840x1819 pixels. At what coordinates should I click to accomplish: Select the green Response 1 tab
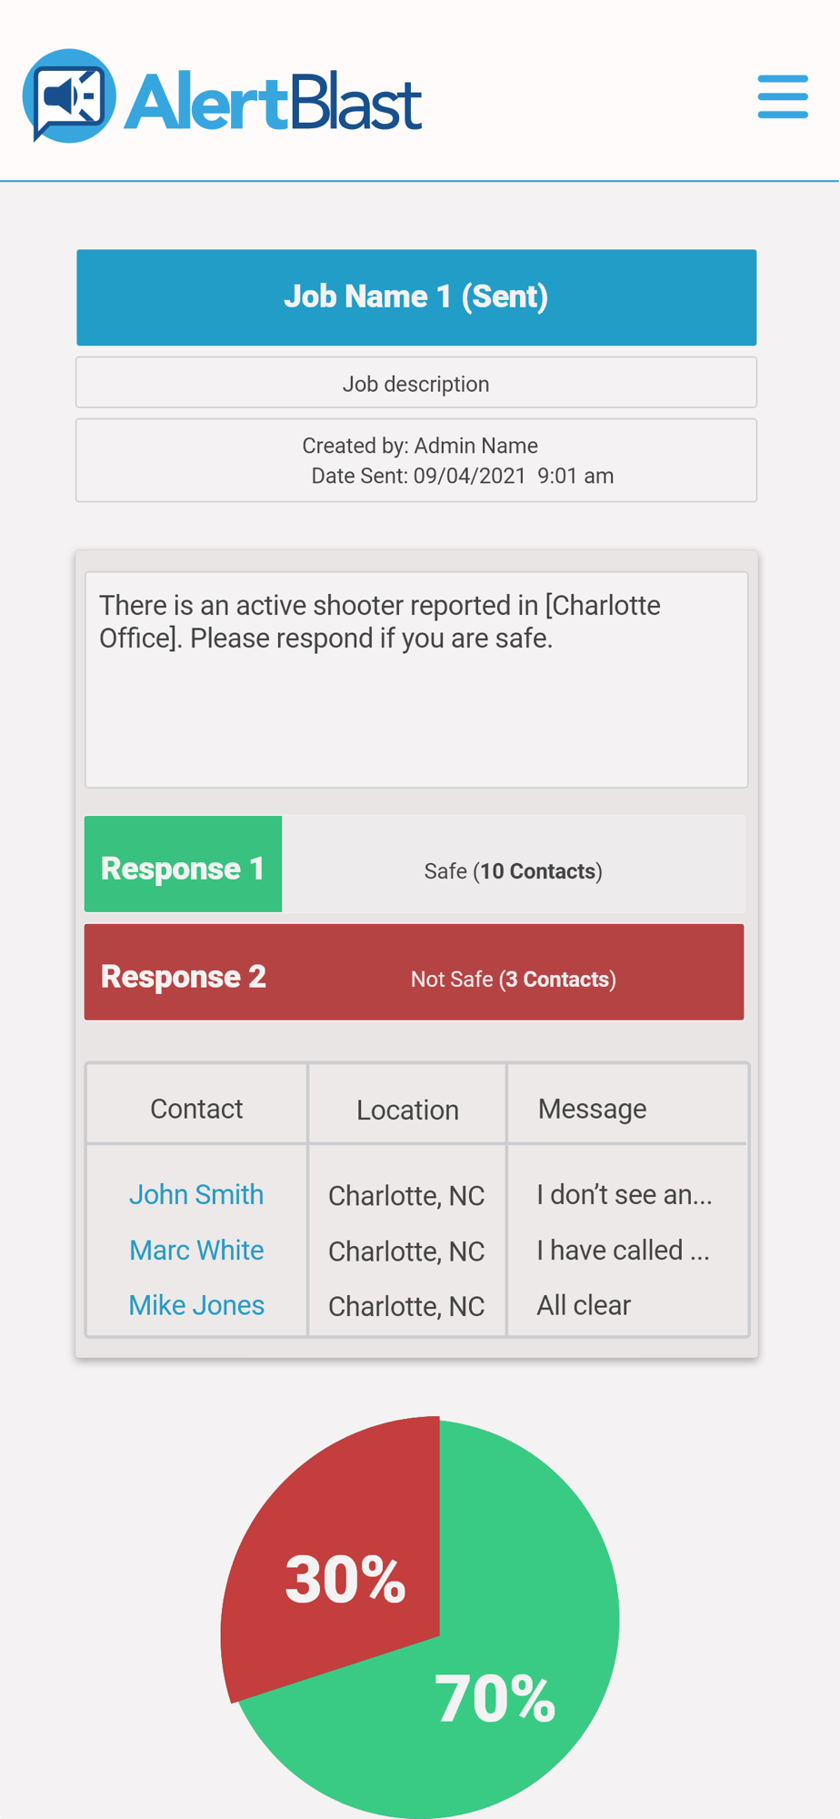(x=183, y=864)
